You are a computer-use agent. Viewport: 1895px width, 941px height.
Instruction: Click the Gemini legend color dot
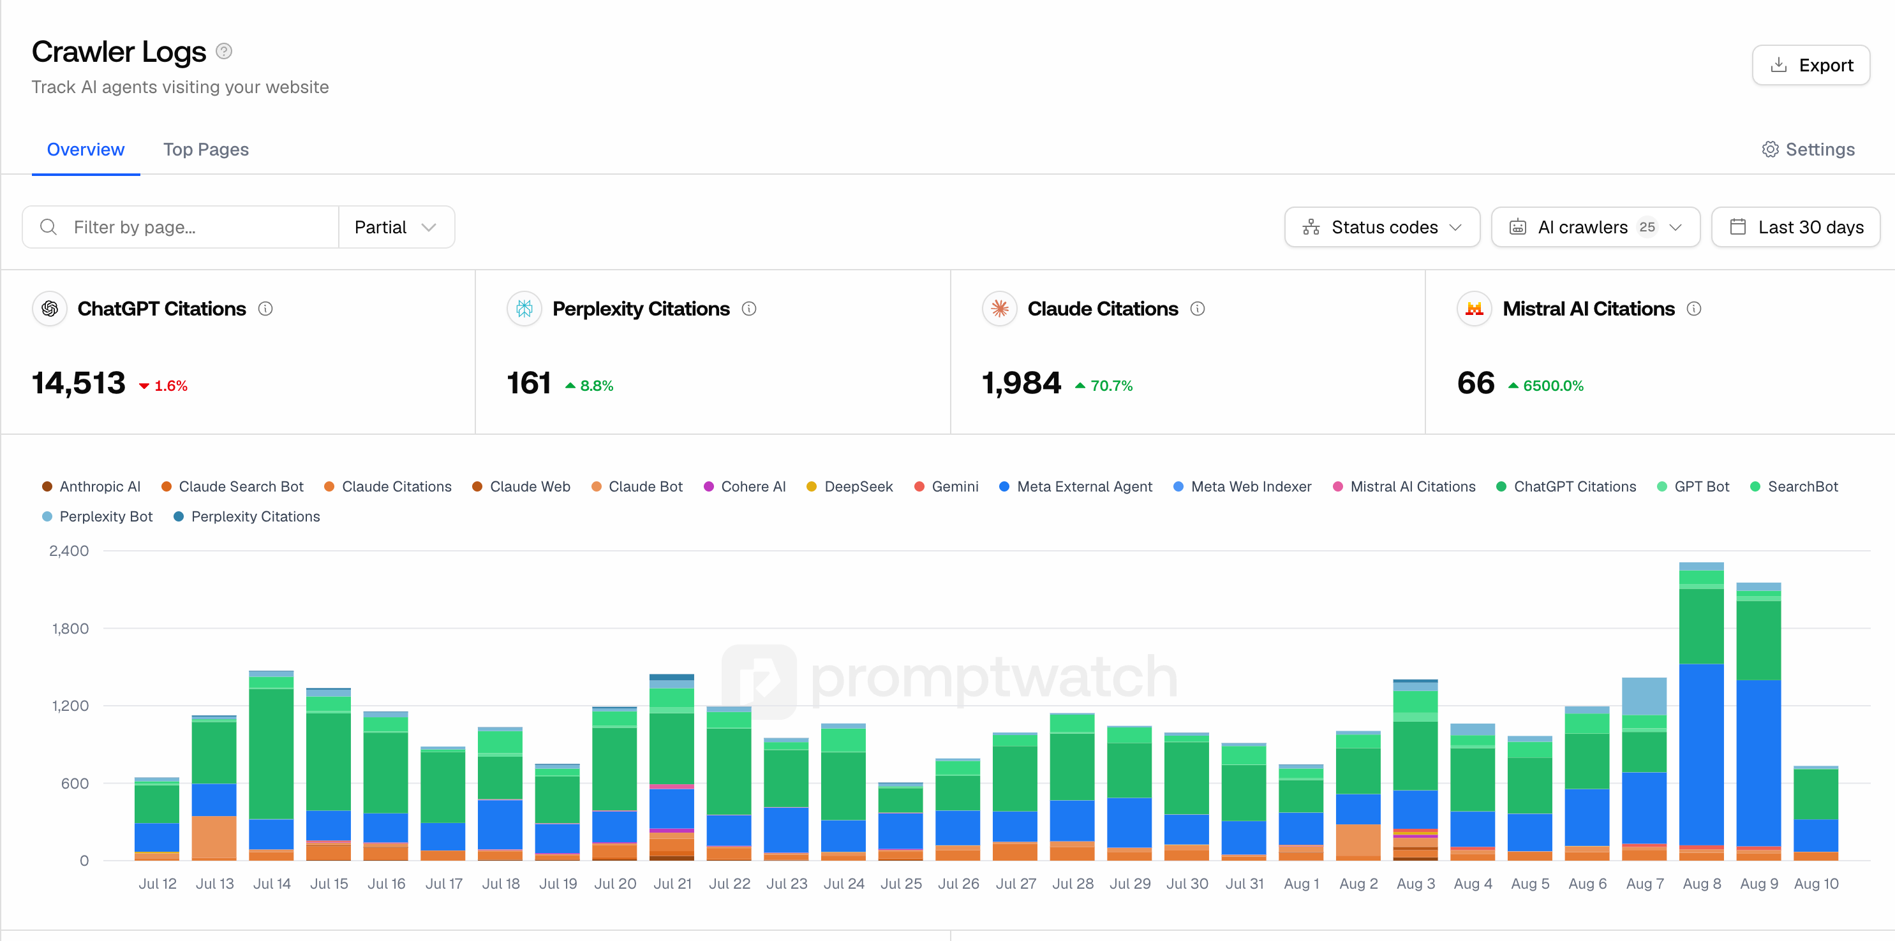[919, 486]
